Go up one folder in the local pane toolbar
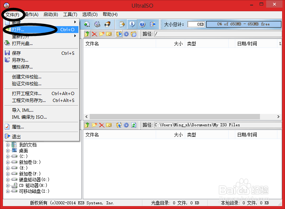285x209 pixels. (x=87, y=125)
